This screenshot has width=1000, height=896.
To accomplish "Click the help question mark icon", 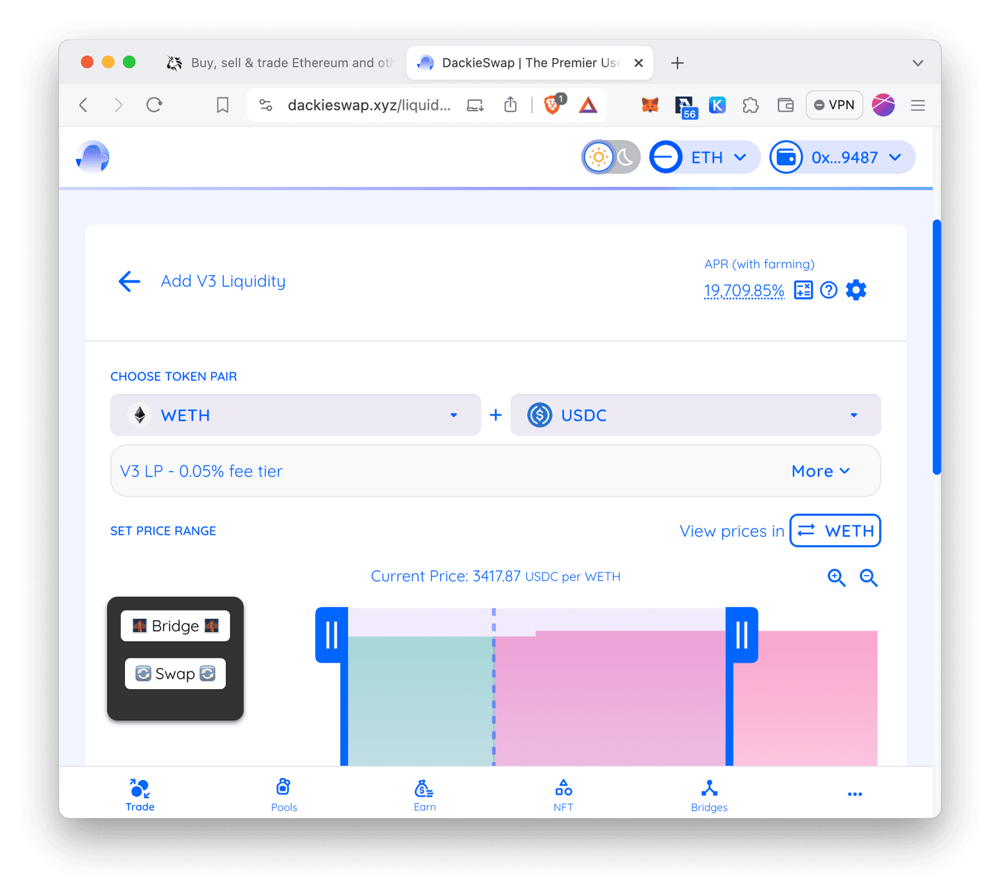I will [828, 290].
